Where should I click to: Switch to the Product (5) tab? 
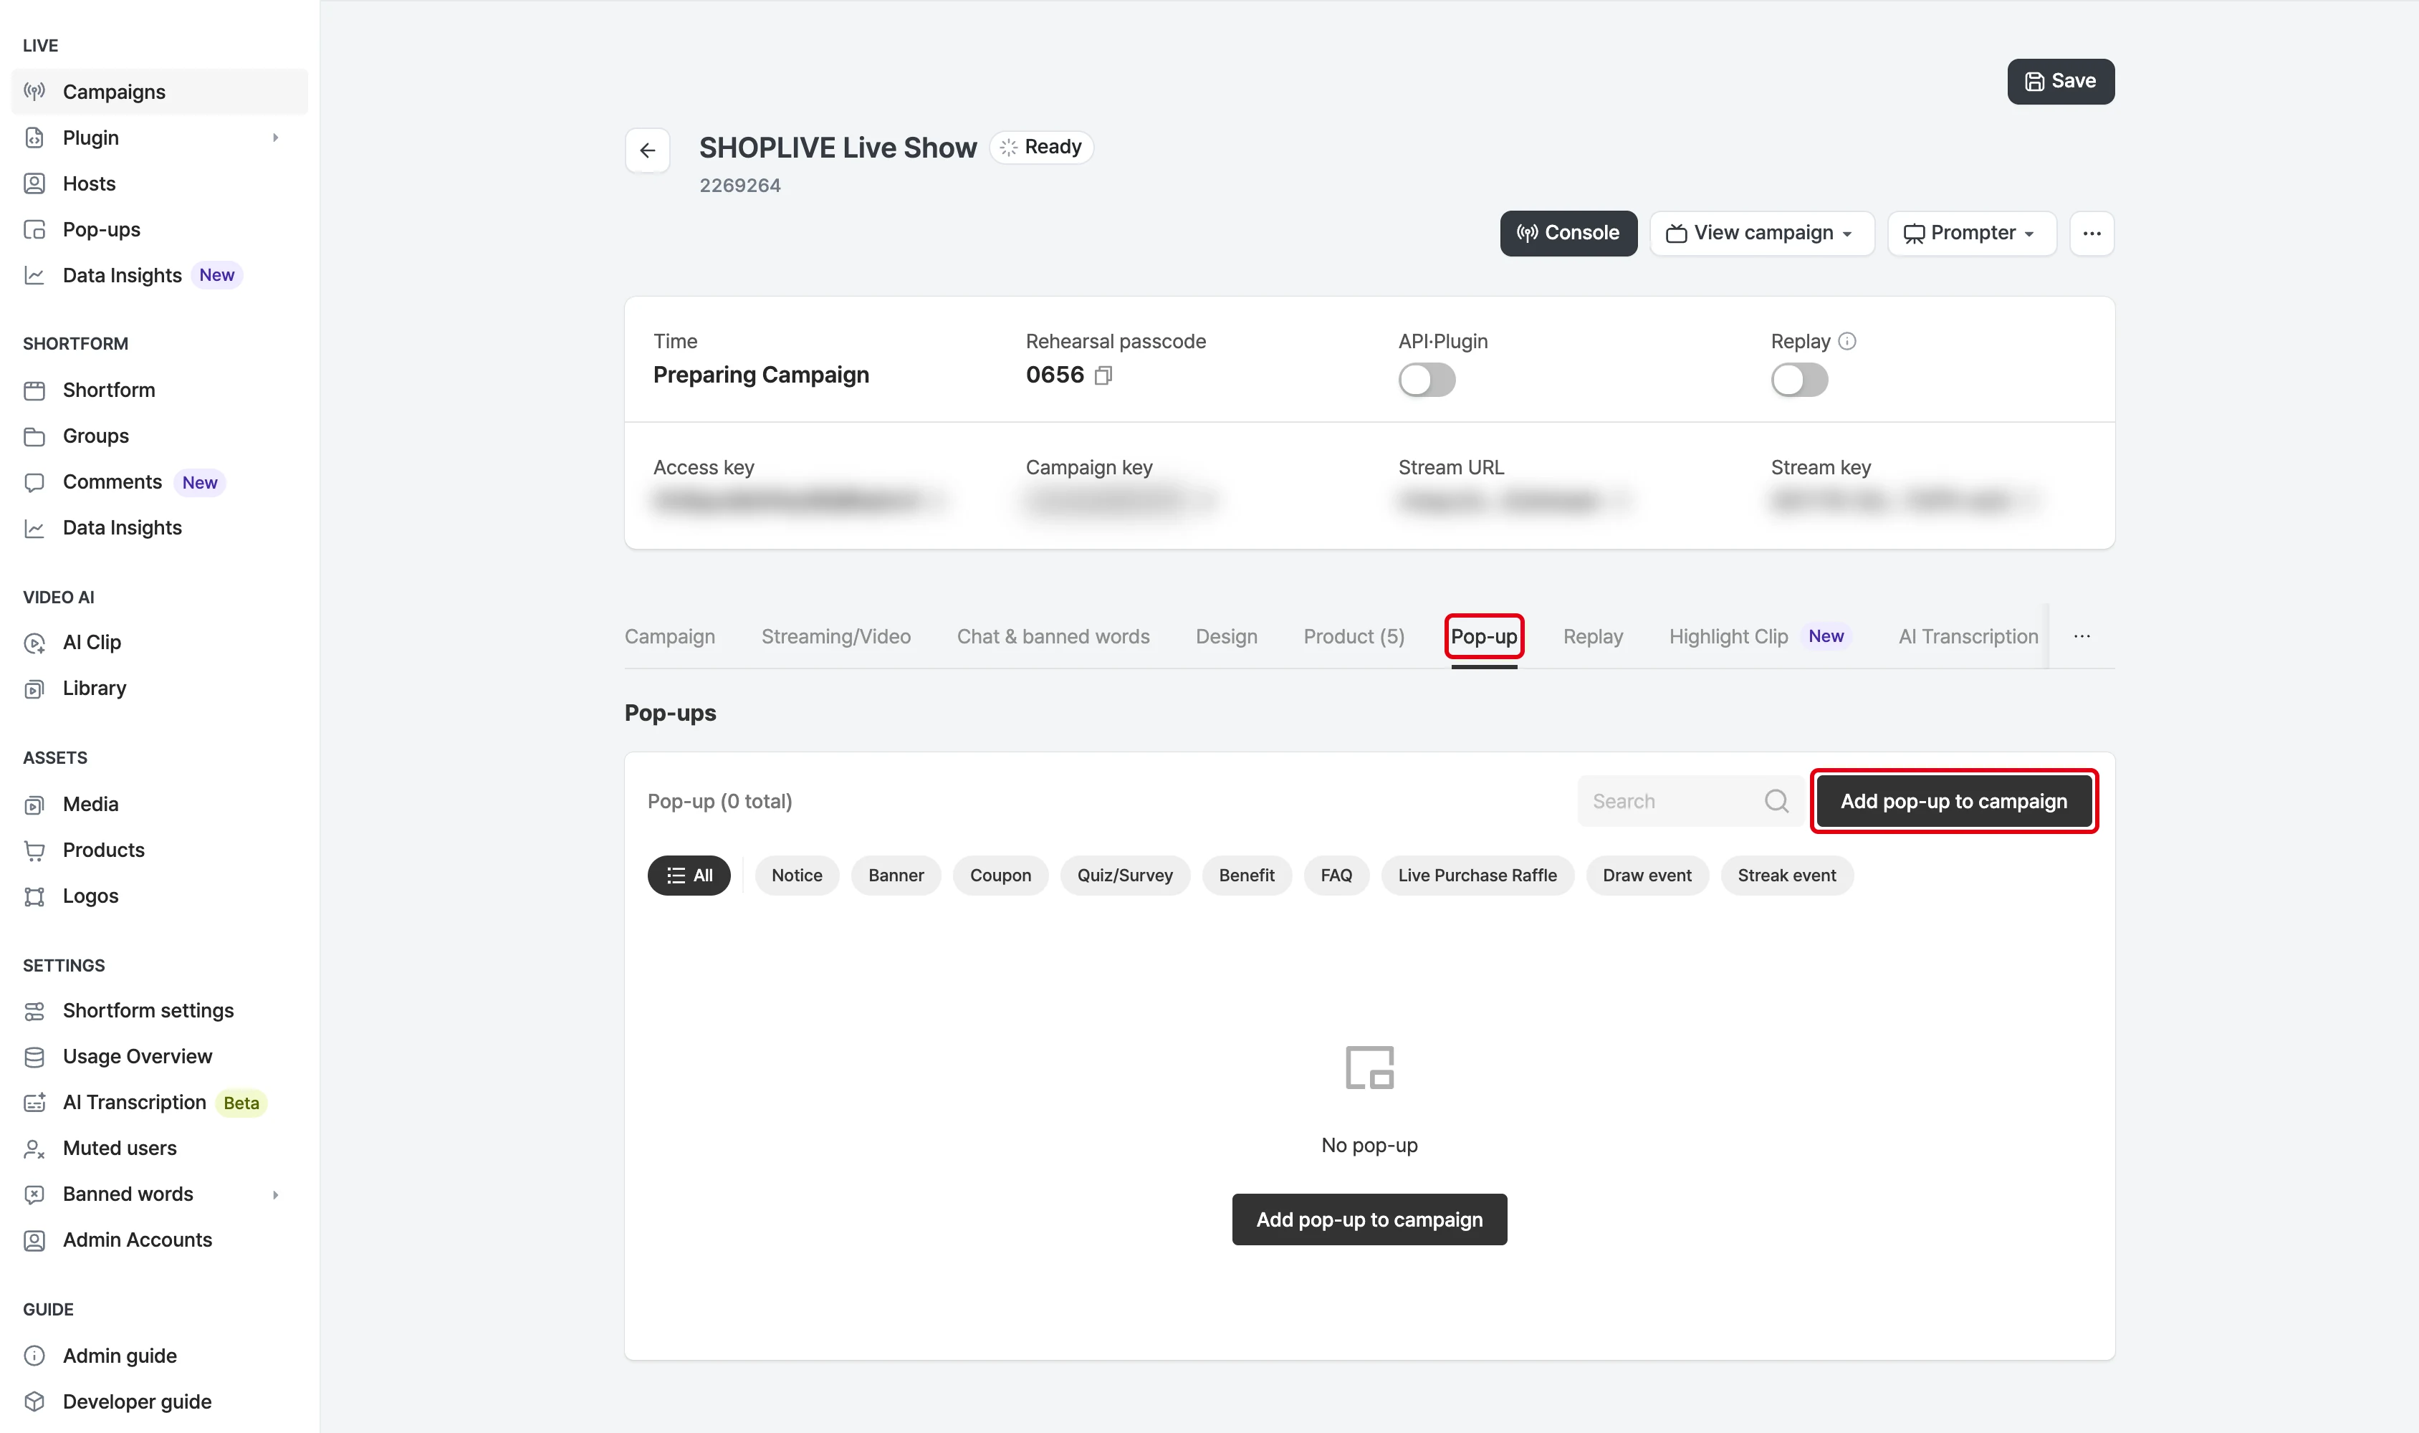point(1354,636)
